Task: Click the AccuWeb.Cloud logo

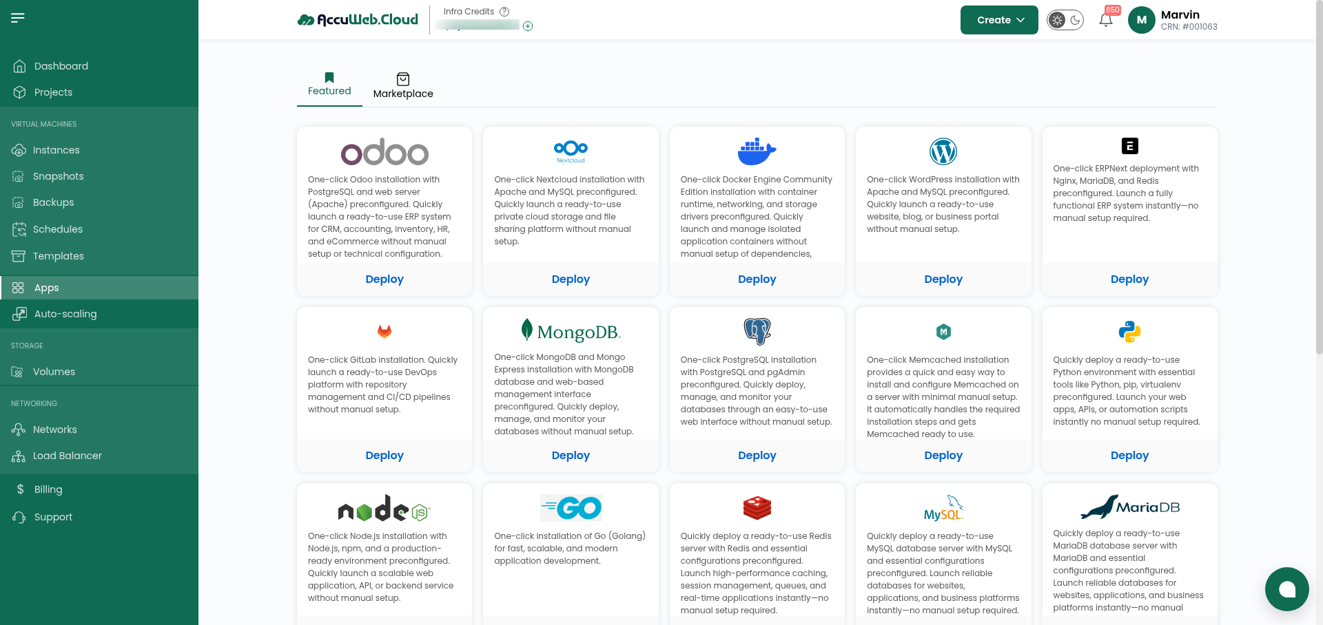Action: click(x=358, y=19)
